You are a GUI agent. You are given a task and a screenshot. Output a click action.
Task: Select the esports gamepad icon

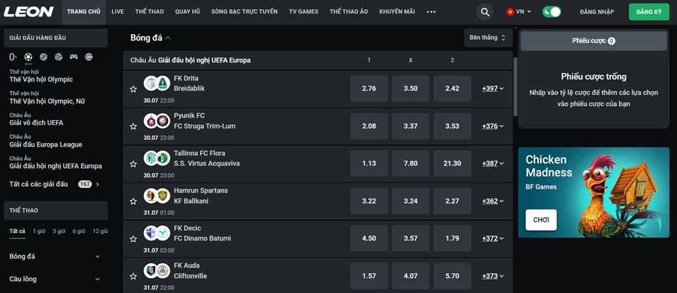coord(73,57)
